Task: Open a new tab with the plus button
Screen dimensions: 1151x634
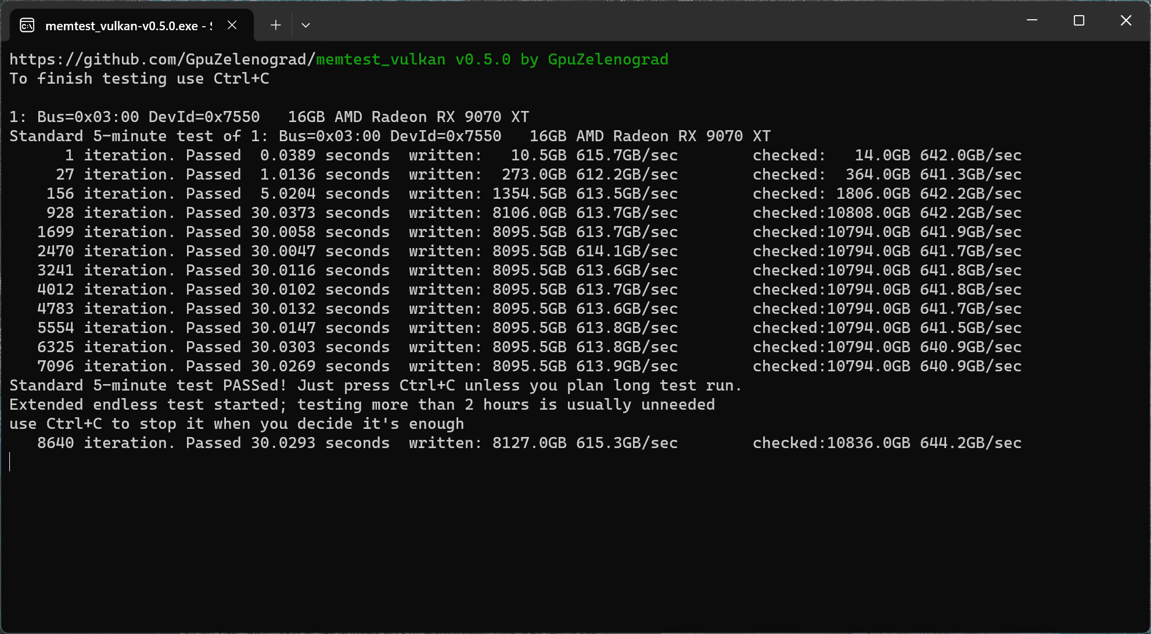Action: click(x=276, y=25)
